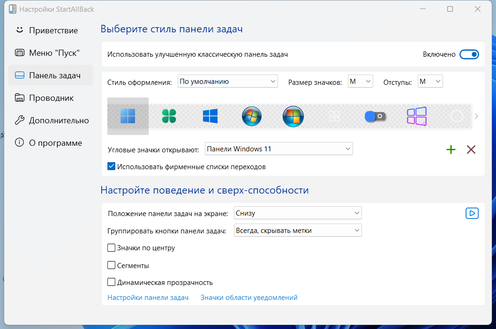Switch to the Панель задач section

coord(50,75)
